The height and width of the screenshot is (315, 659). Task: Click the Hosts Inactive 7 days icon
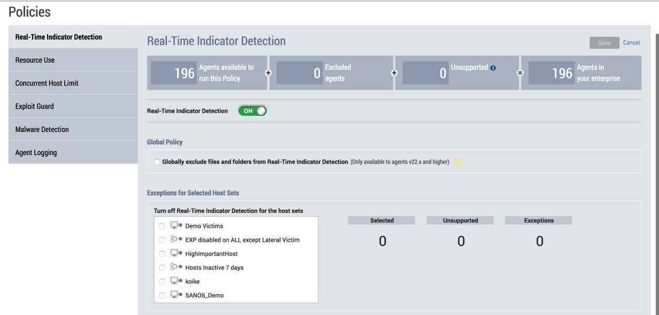pyautogui.click(x=176, y=267)
